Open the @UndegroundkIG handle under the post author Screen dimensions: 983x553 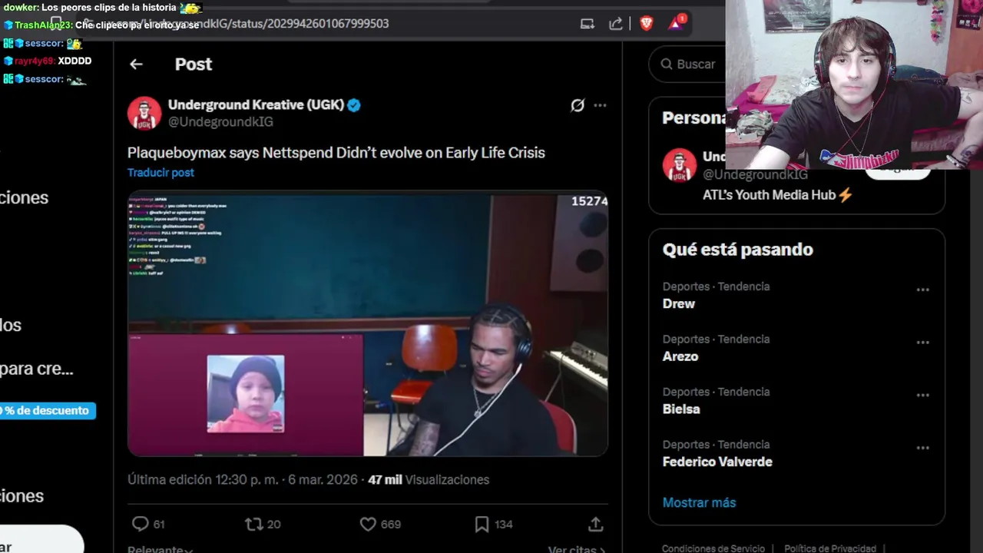tap(220, 122)
